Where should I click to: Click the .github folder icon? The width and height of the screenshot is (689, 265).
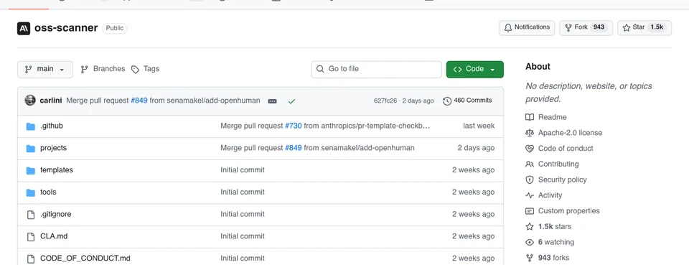(x=31, y=126)
